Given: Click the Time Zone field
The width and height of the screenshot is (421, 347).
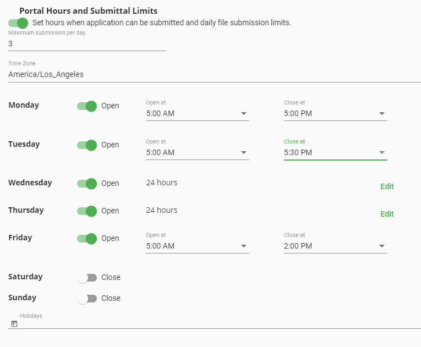Looking at the screenshot, I should pos(214,74).
